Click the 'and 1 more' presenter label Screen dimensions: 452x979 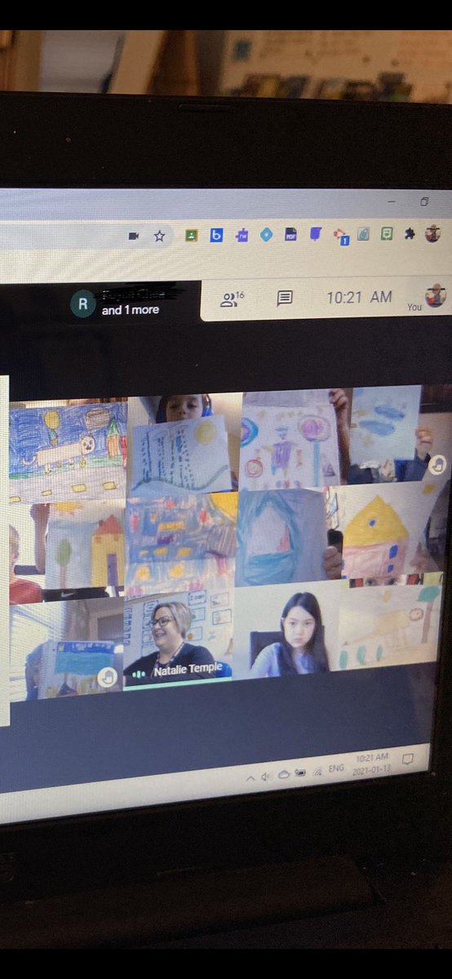(x=131, y=311)
